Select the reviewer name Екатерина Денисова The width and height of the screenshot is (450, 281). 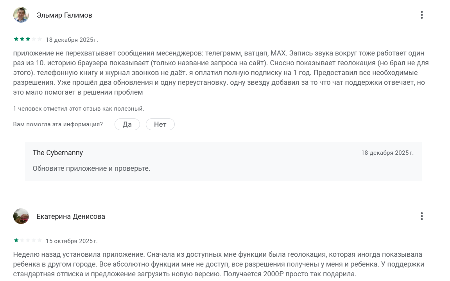click(71, 216)
